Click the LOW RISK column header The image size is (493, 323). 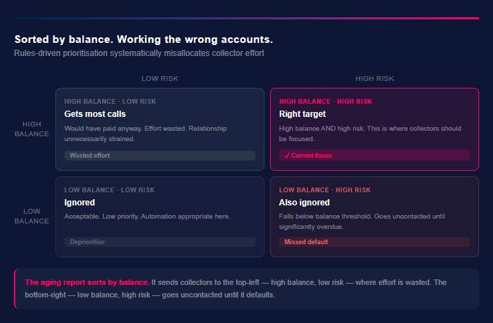coord(160,79)
